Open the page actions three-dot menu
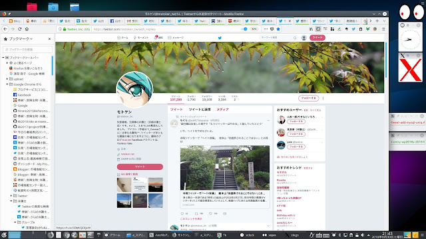This screenshot has height=239, width=426. point(266,29)
